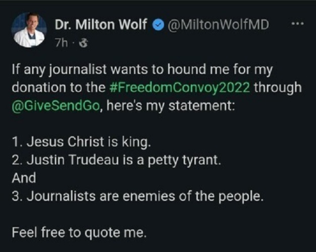Open the three-dot post options menu
This screenshot has width=316, height=252.
[x=298, y=23]
